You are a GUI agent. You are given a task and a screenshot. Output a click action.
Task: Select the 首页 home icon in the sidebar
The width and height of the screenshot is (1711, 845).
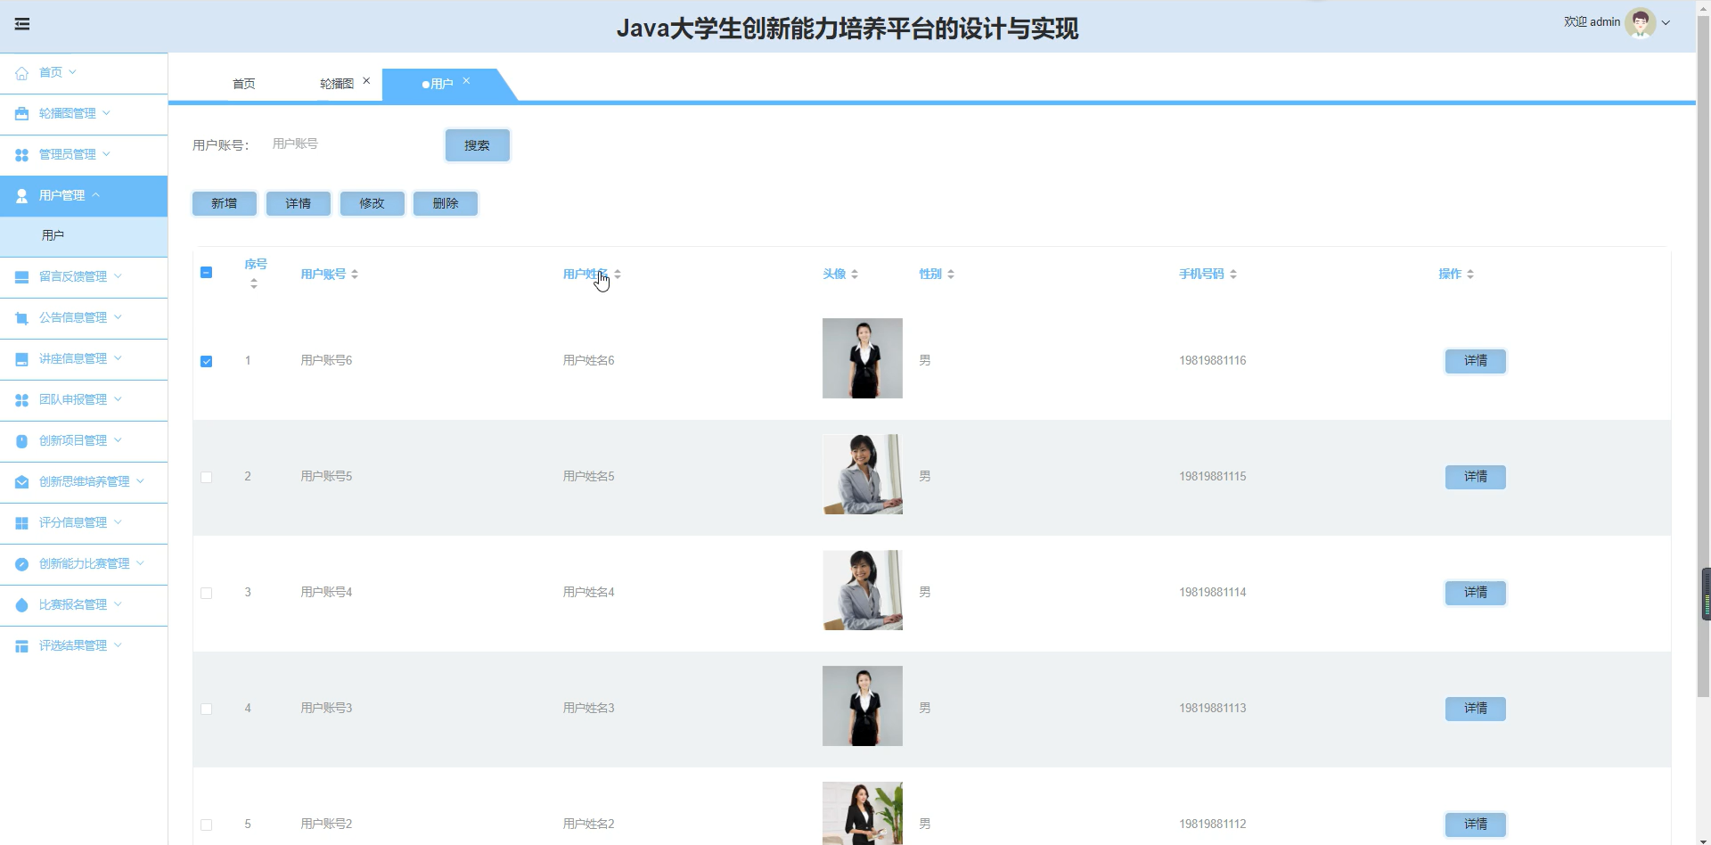[21, 72]
